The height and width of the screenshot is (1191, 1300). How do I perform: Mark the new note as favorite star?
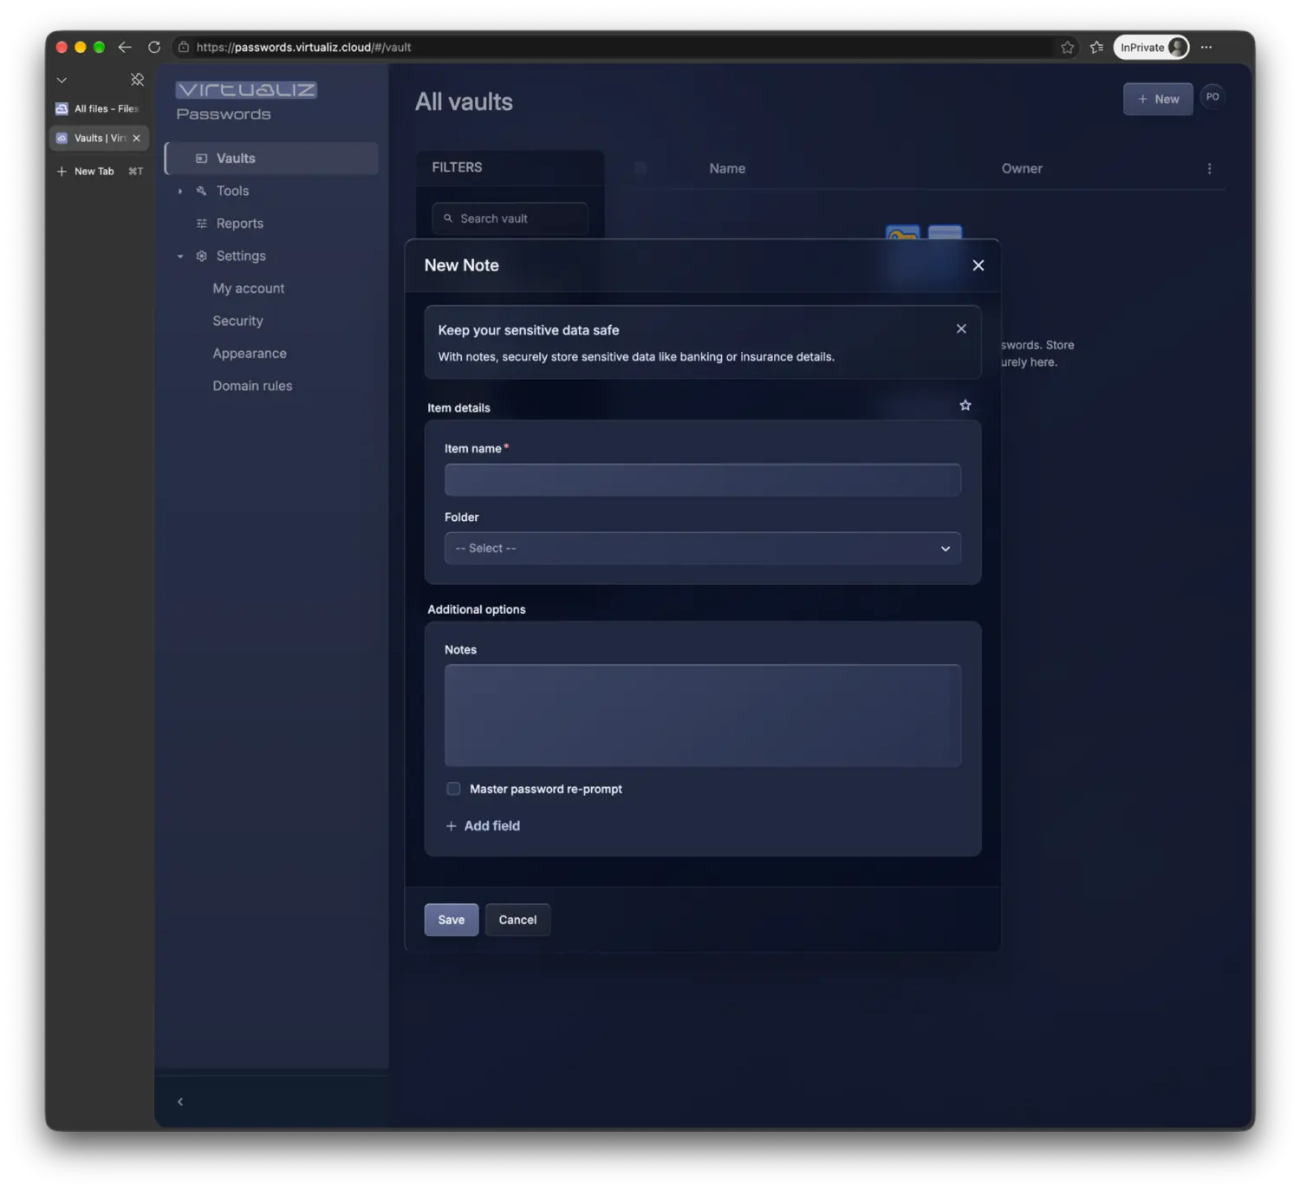[x=965, y=406]
